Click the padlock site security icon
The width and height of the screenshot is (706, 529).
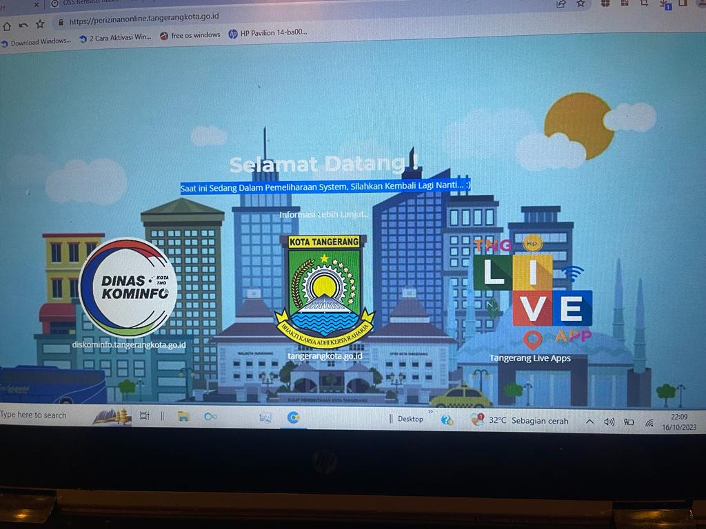(x=61, y=22)
